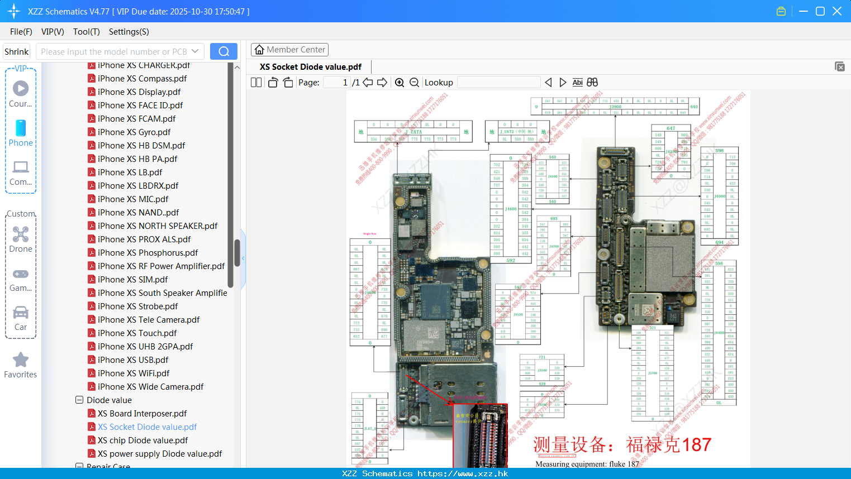
Task: Click the detach document window icon
Action: click(x=840, y=66)
